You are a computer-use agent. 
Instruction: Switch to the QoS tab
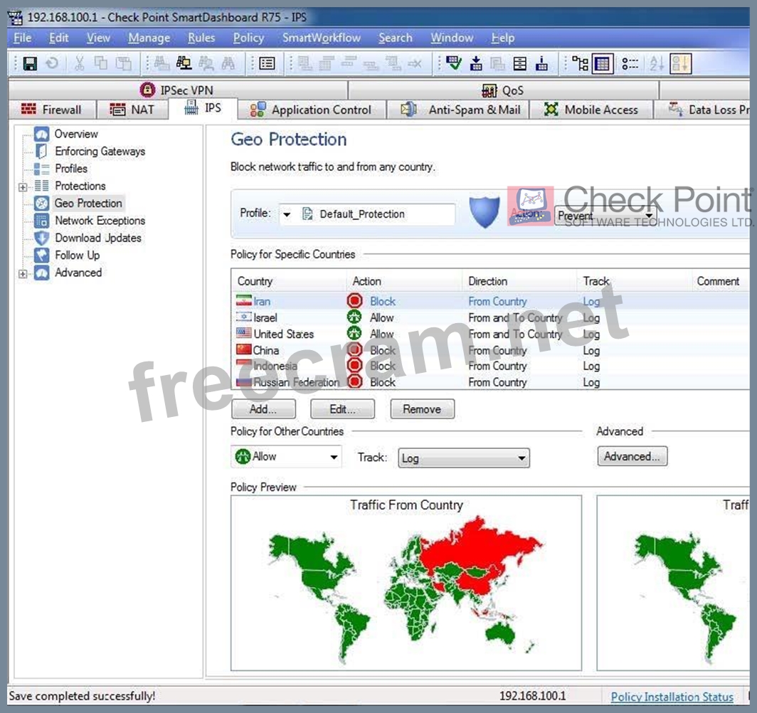coord(503,90)
